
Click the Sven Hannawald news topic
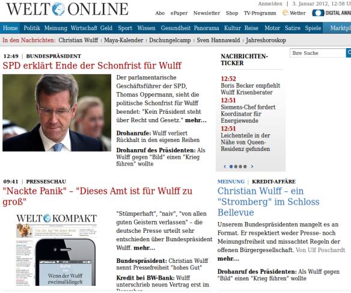click(x=218, y=40)
